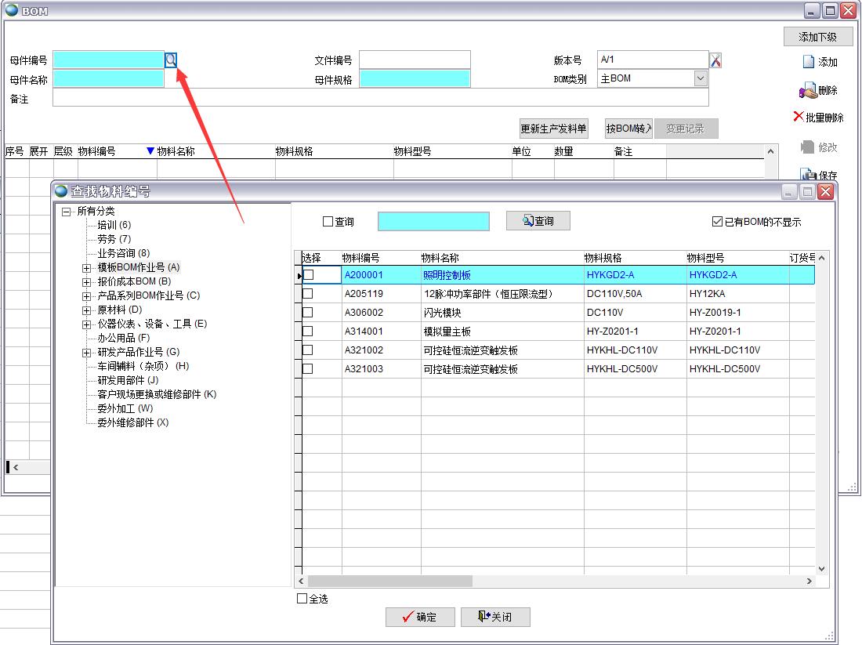The height and width of the screenshot is (645, 862).
Task: Click the 确定 confirm button
Action: coord(420,617)
